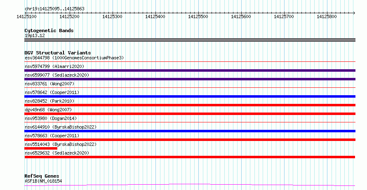
Task: Click ruler position 14125700
Action: pos(284,16)
